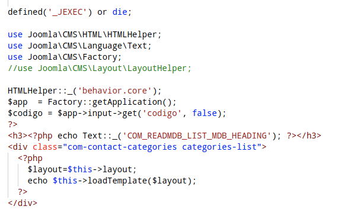Click "com-contact-categories categories-list" attribute value
The height and width of the screenshot is (219, 345).
[x=162, y=147]
